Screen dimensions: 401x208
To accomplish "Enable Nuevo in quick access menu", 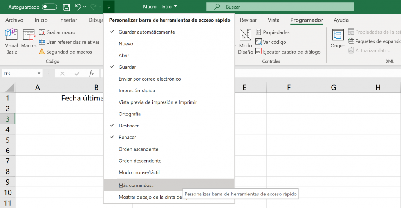I will tap(169, 44).
